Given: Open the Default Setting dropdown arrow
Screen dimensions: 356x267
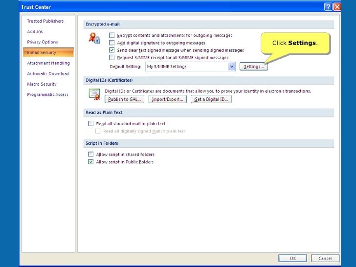Looking at the screenshot, I should (232, 67).
